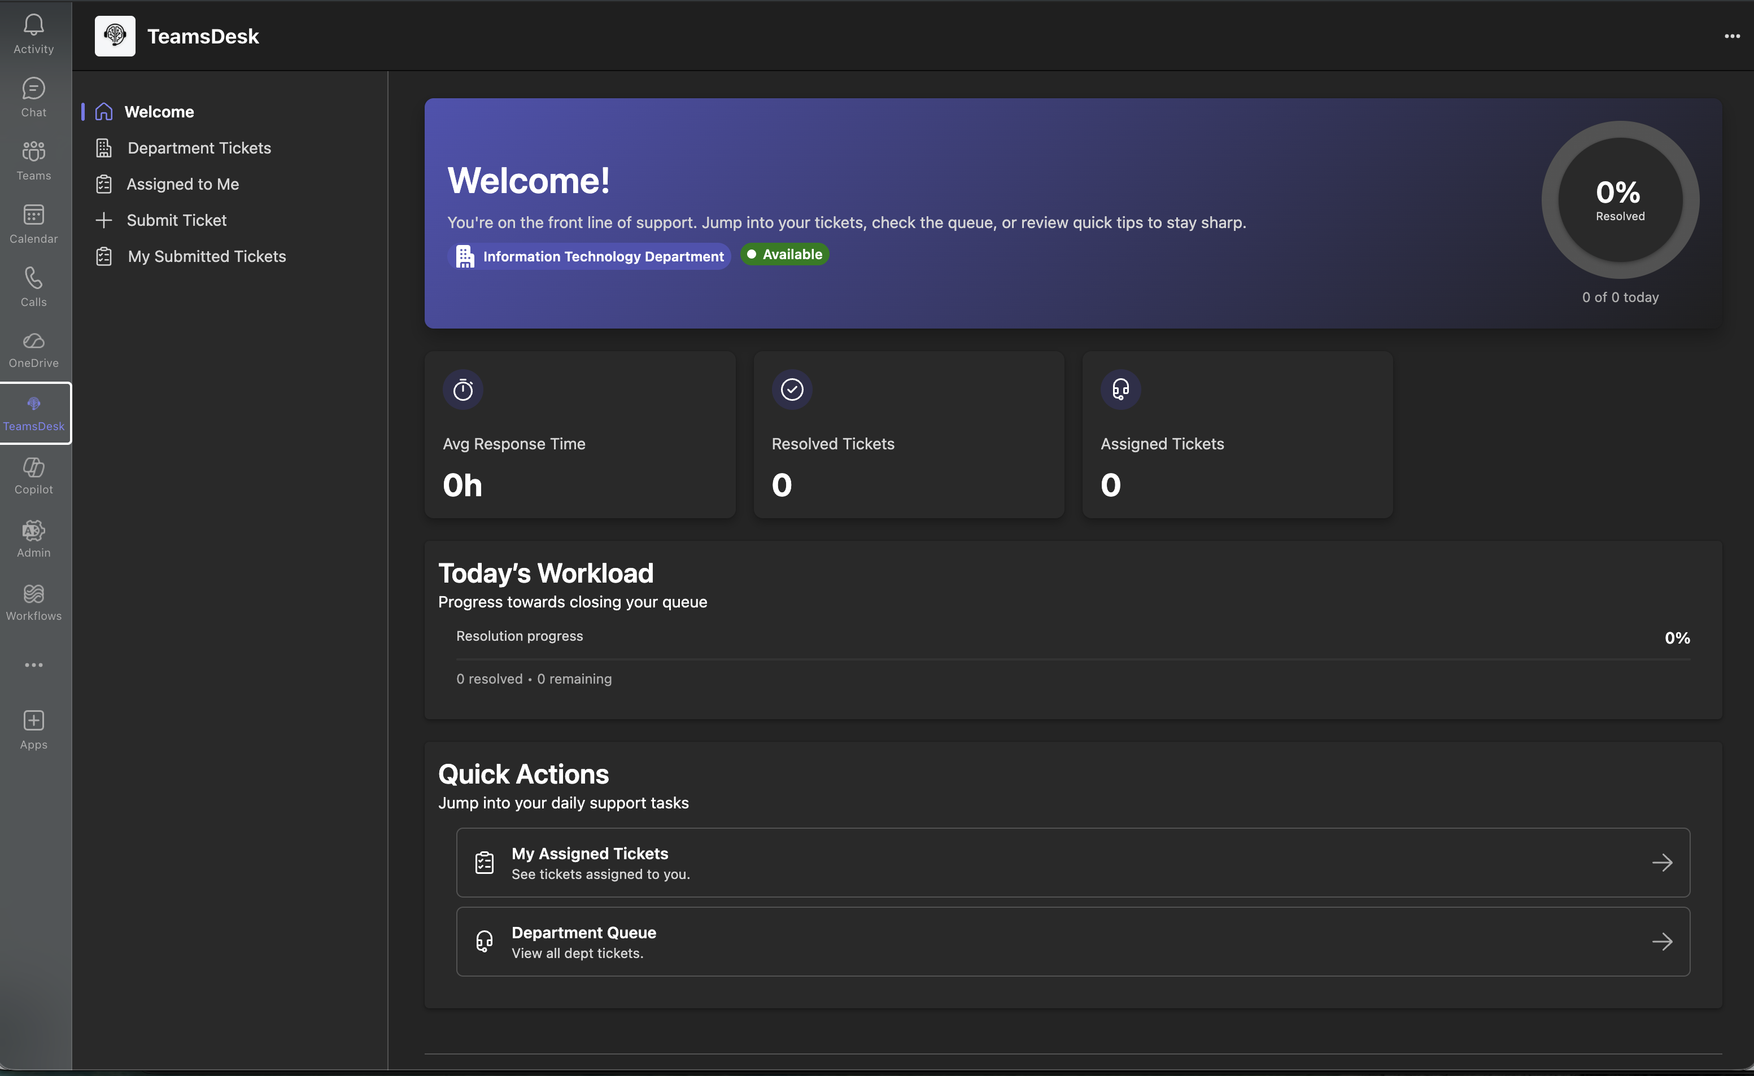Open My Assigned Tickets quick action
1754x1076 pixels.
coord(1072,863)
